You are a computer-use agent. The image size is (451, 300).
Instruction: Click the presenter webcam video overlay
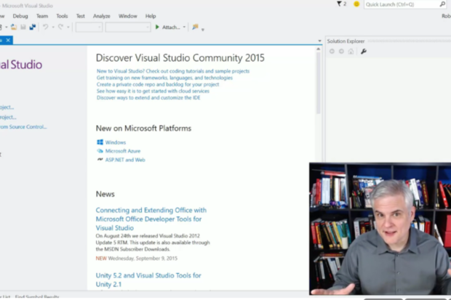coord(380,229)
